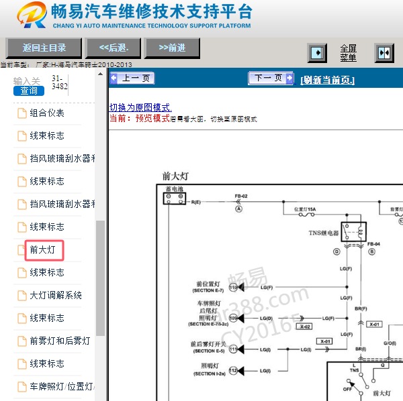
Task: Click the sidebar vertical scrollbar thumb
Action: coord(100,278)
